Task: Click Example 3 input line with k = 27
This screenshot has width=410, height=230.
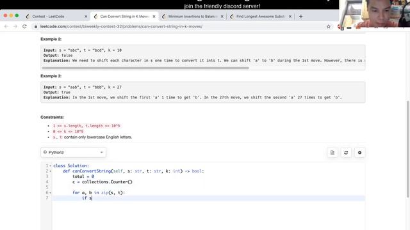Action: click(x=83, y=87)
